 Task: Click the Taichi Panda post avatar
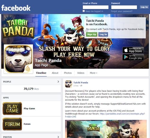click(x=68, y=84)
